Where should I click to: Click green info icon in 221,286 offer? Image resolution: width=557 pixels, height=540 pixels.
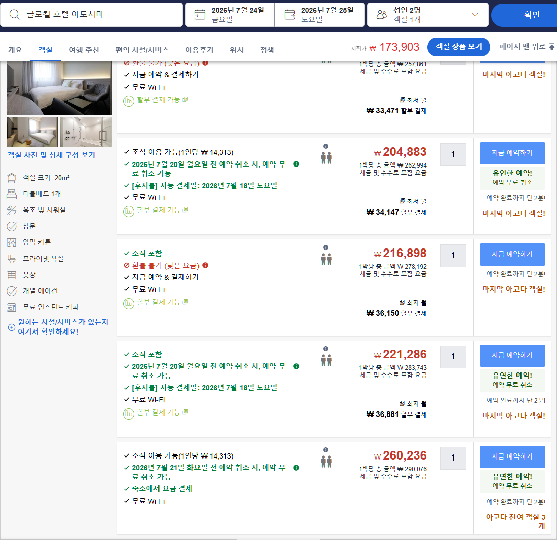(x=296, y=366)
